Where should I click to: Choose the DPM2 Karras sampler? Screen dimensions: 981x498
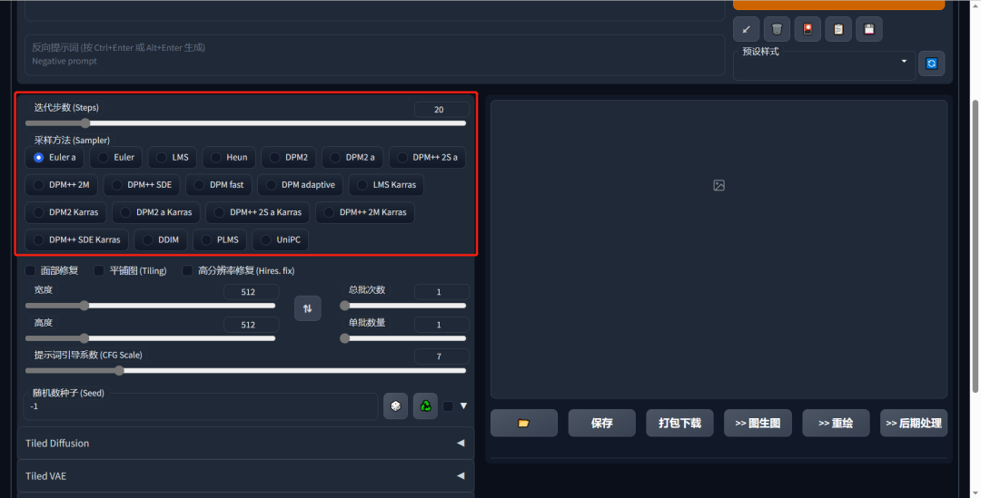coord(65,212)
